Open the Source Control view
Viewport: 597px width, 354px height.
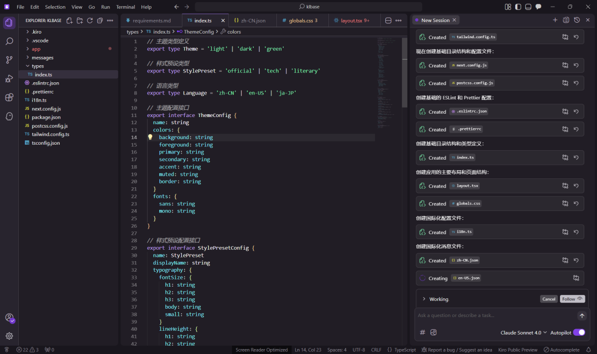pyautogui.click(x=9, y=60)
